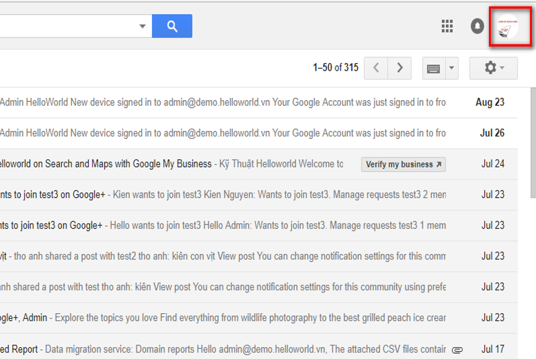536x359 pixels.
Task: Show search options dropdown arrow
Action: pyautogui.click(x=142, y=26)
